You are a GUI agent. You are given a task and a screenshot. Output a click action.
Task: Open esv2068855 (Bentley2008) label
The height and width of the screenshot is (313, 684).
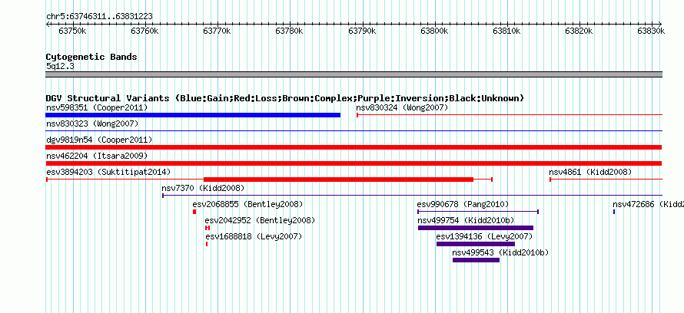pyautogui.click(x=247, y=204)
